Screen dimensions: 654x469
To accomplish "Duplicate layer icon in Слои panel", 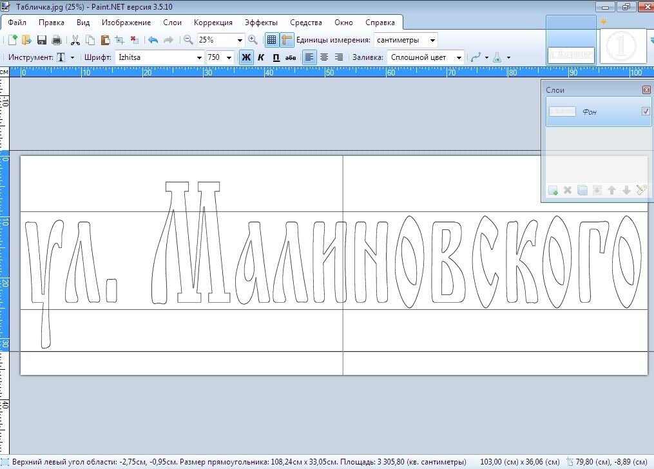I will (x=582, y=190).
